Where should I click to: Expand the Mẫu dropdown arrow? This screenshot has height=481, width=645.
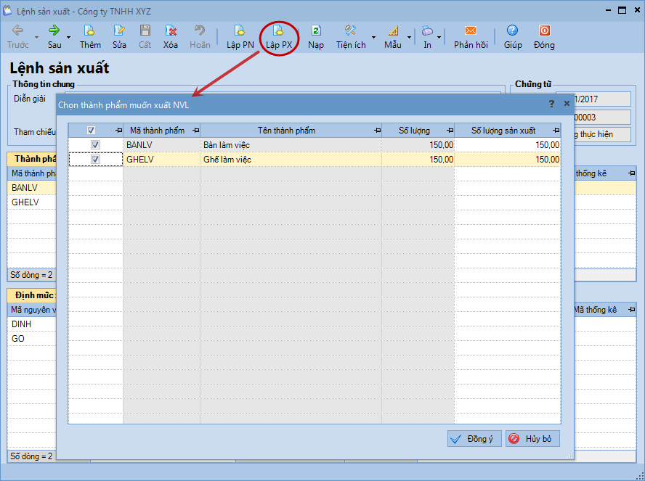tap(409, 37)
